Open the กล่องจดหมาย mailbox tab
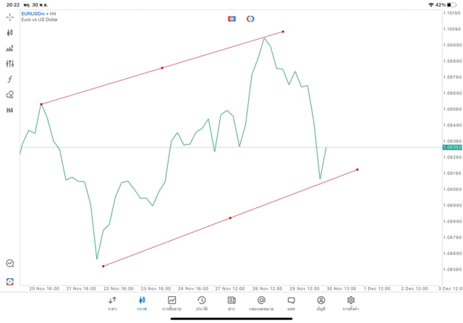 (x=261, y=303)
